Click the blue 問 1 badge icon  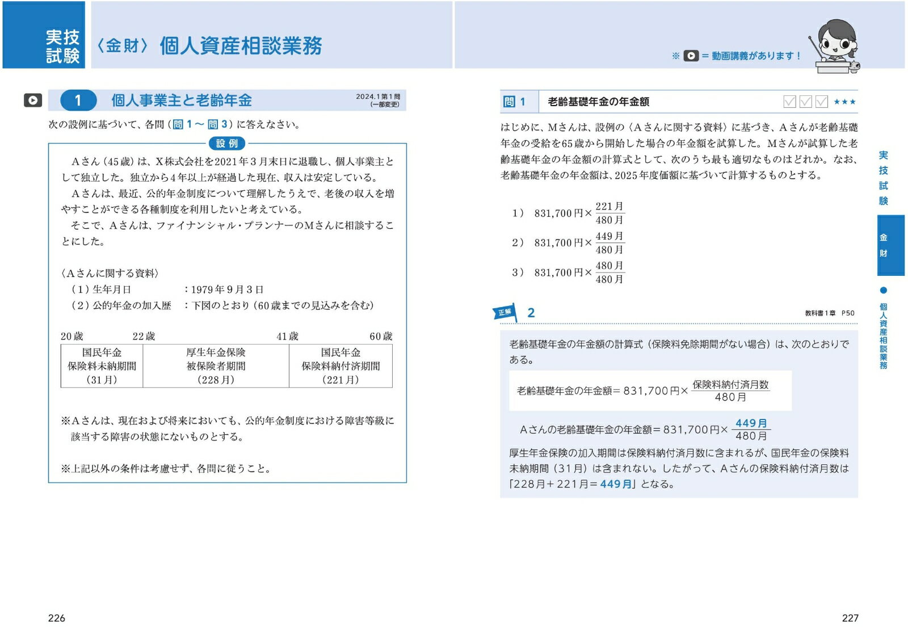point(509,102)
